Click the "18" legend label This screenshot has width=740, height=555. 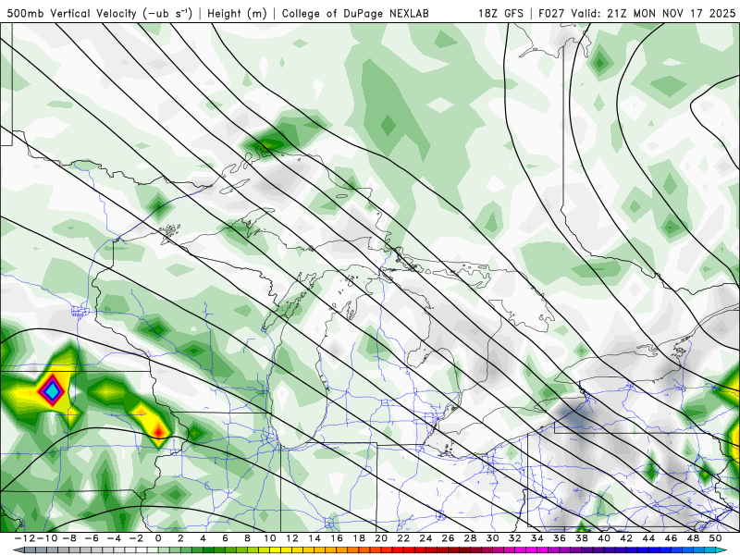point(359,538)
